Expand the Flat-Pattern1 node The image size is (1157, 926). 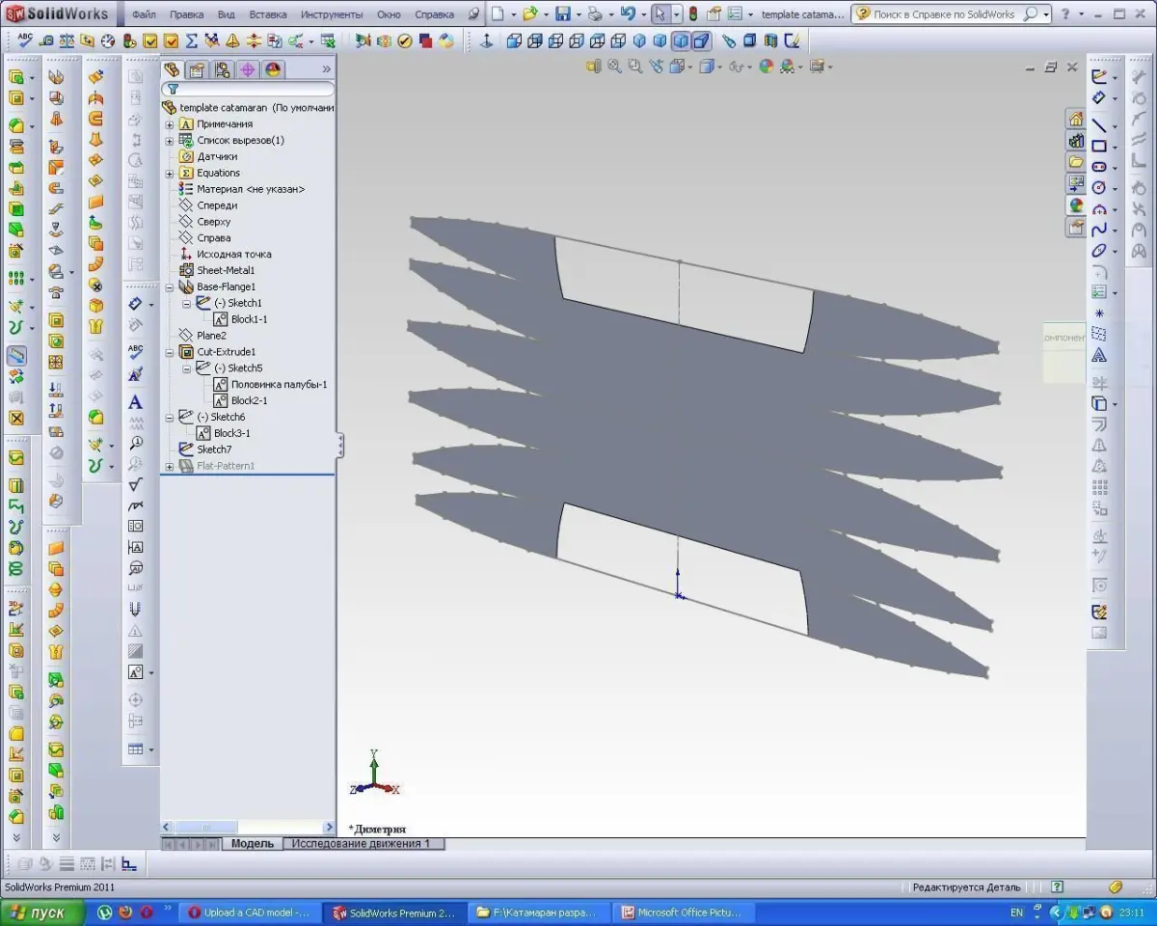click(170, 467)
